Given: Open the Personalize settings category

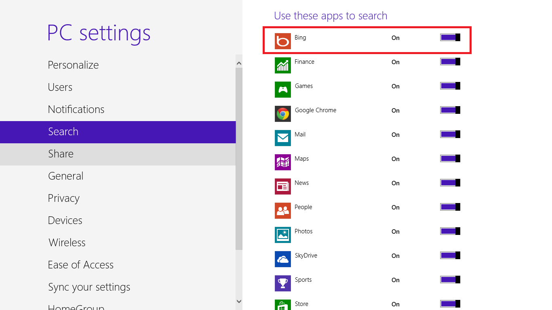Looking at the screenshot, I should (73, 65).
